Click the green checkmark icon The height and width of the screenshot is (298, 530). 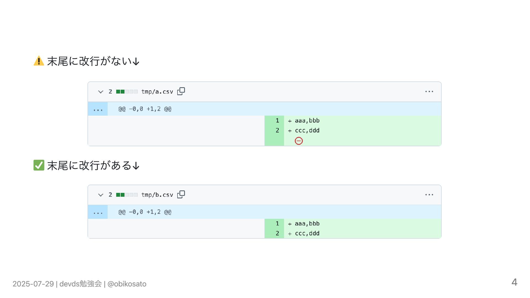click(39, 165)
